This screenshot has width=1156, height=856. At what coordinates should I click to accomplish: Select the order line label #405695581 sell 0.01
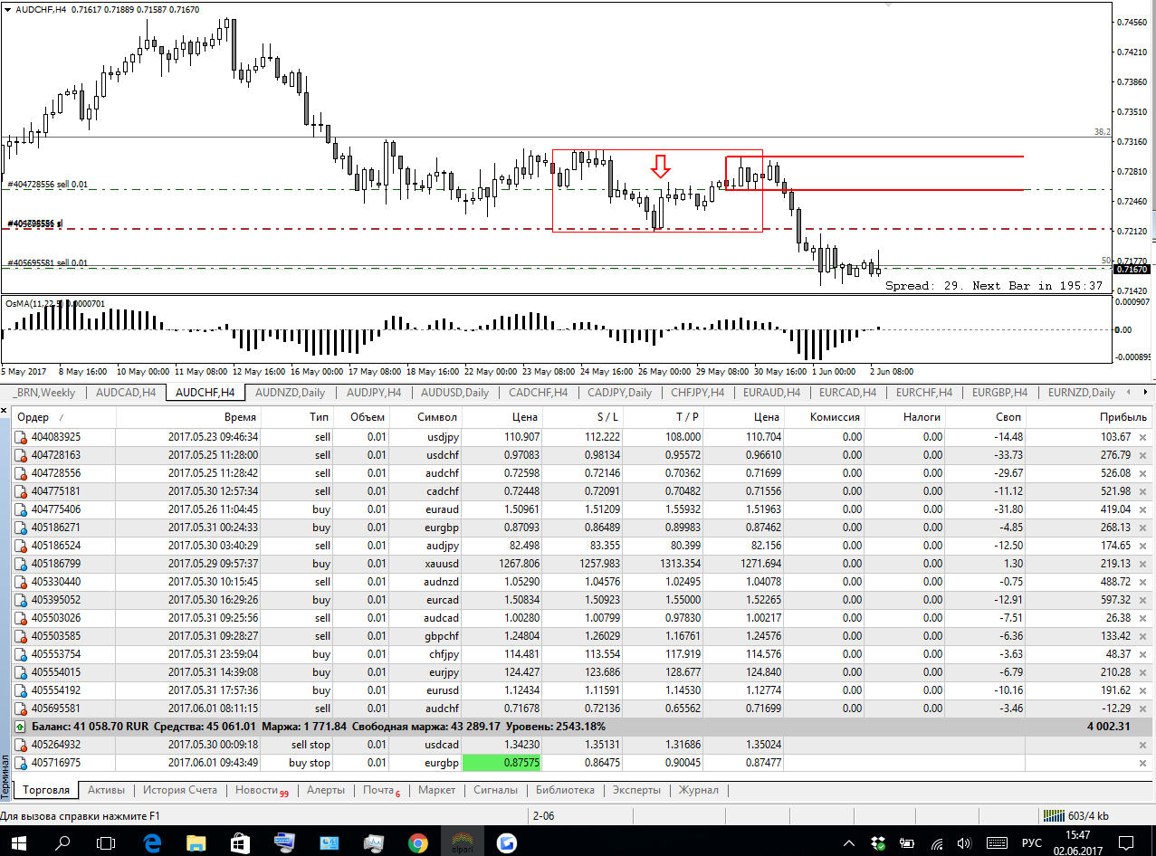48,262
